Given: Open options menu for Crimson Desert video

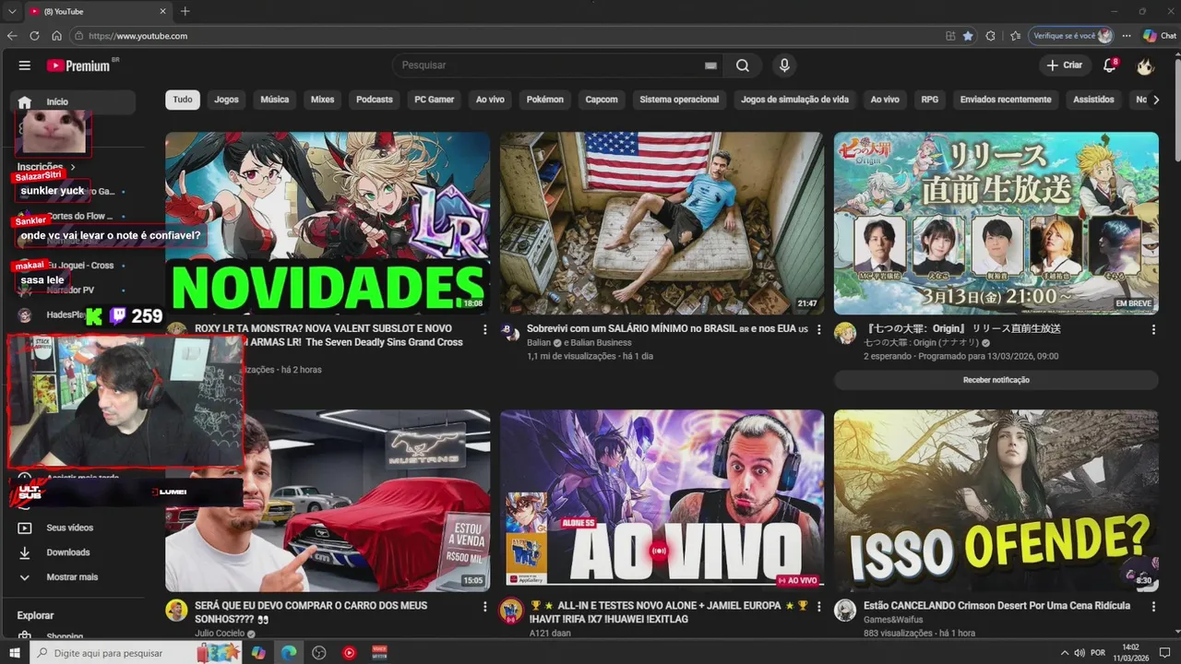Looking at the screenshot, I should pyautogui.click(x=1153, y=607).
